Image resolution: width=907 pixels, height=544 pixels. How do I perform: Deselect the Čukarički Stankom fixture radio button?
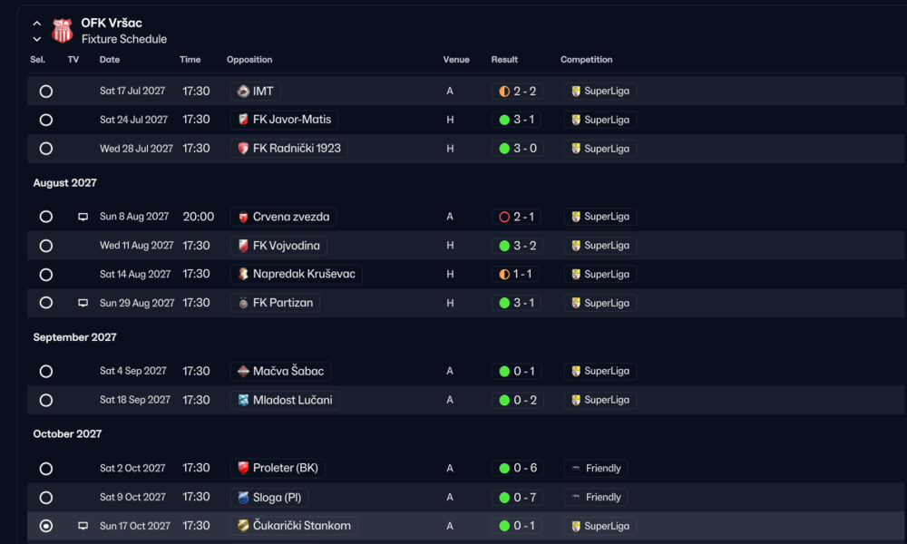click(46, 526)
